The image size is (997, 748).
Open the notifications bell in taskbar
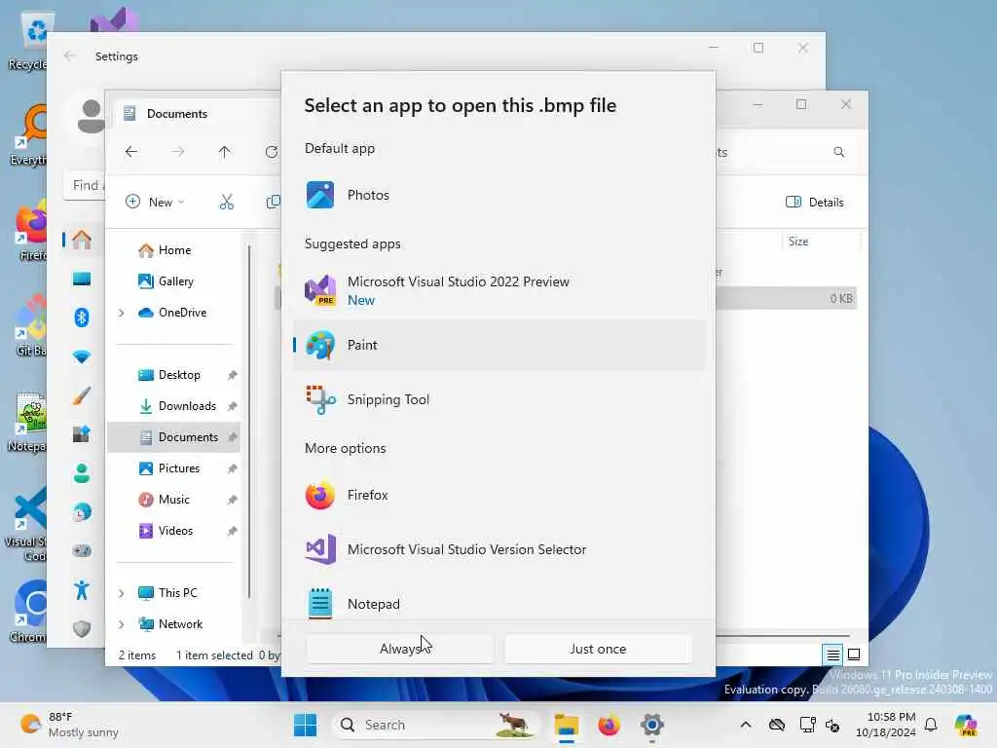pos(931,725)
